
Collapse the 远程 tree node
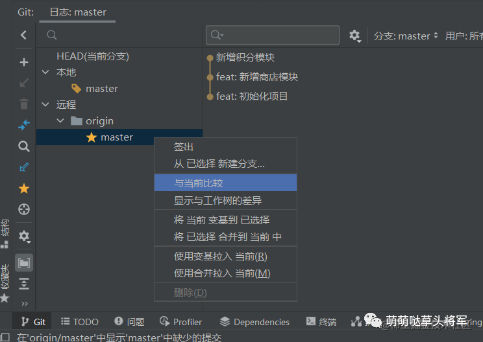pos(45,105)
